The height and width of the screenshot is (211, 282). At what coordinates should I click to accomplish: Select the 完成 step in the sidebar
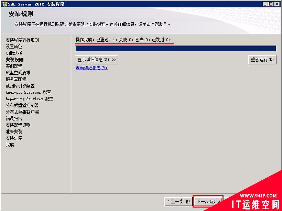[10, 145]
